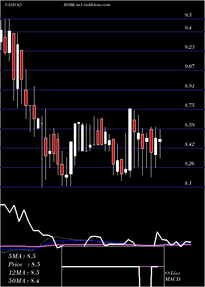Click the BSBK ns1.bullkhan.com title text

[87, 5]
